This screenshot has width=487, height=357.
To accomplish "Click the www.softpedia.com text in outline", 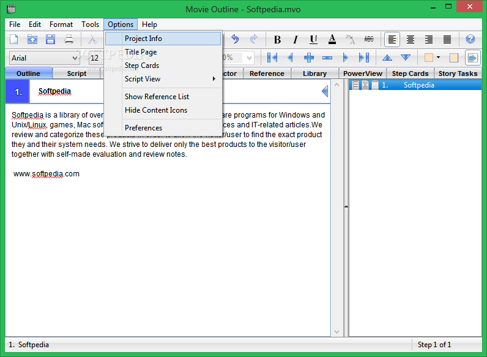I will (46, 174).
